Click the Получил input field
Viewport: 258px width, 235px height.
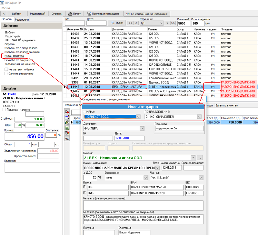coord(99,232)
